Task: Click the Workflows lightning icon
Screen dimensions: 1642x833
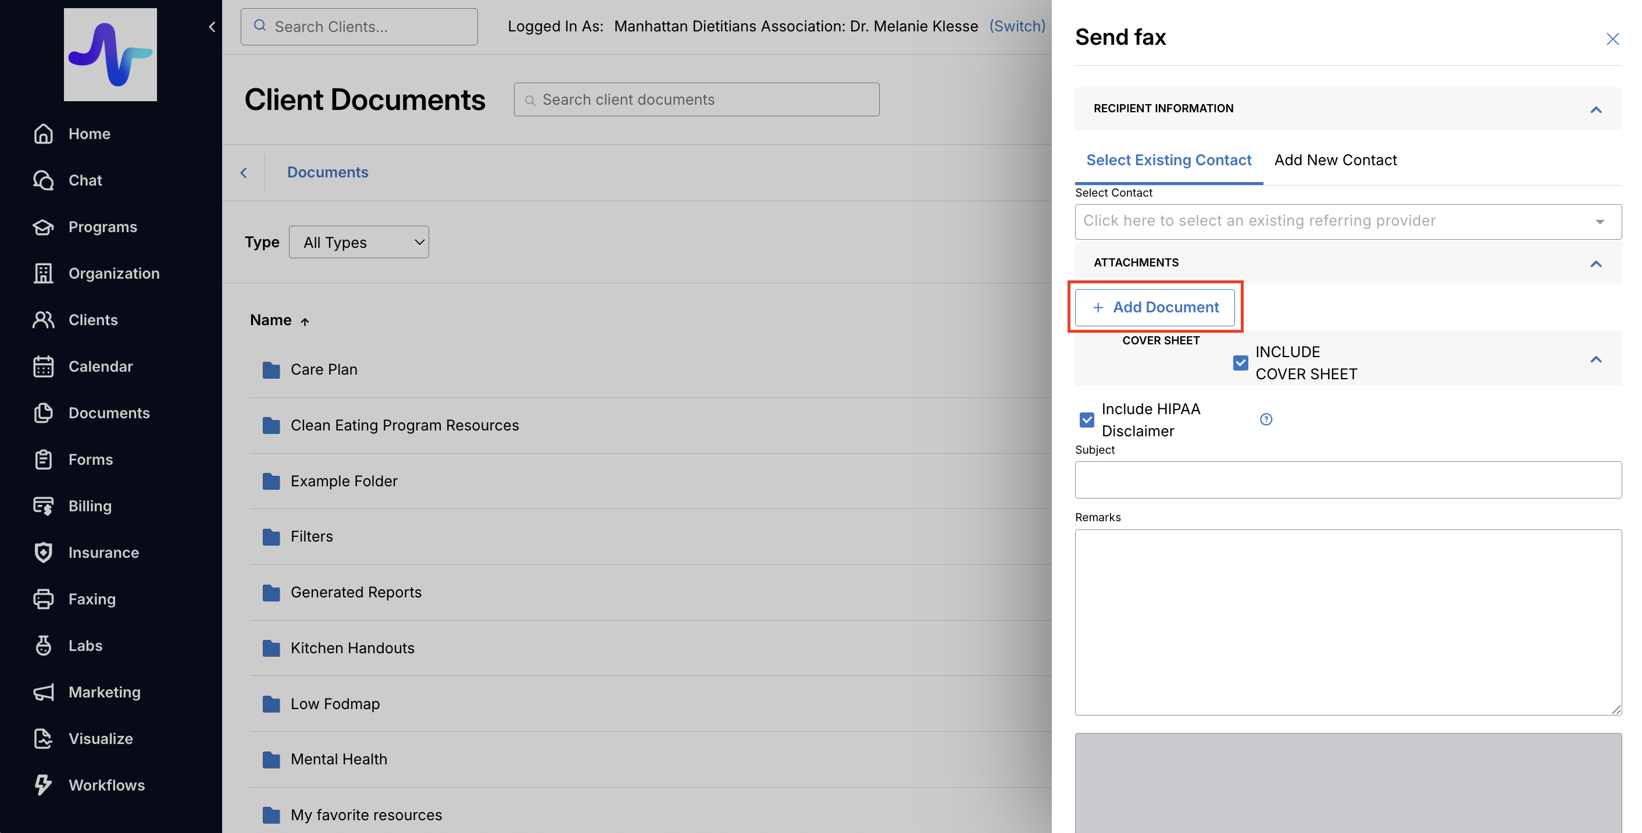Action: tap(44, 785)
